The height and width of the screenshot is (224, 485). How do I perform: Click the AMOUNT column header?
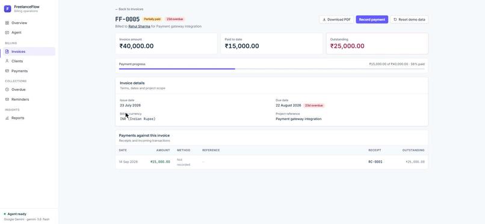pos(163,150)
